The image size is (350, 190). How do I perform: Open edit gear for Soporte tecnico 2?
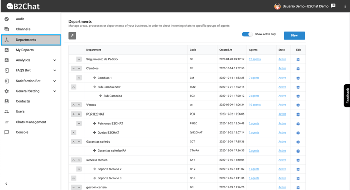pyautogui.click(x=298, y=169)
